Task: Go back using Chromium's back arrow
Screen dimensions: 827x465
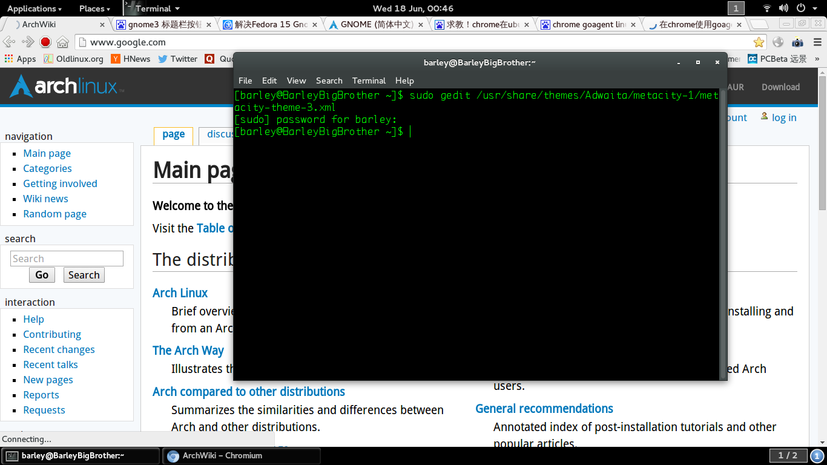Action: point(9,42)
